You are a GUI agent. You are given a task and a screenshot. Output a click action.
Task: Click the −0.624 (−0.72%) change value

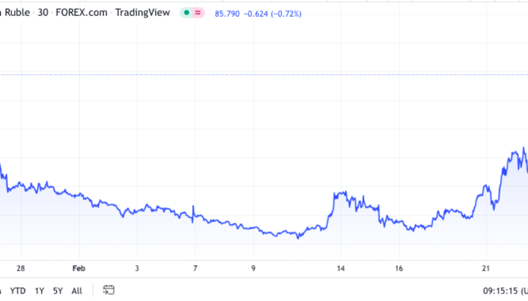pyautogui.click(x=272, y=14)
